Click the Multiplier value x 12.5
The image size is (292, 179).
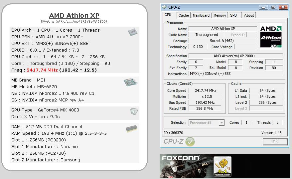pyautogui.click(x=205, y=96)
